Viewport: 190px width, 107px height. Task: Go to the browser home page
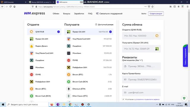click(15, 7)
